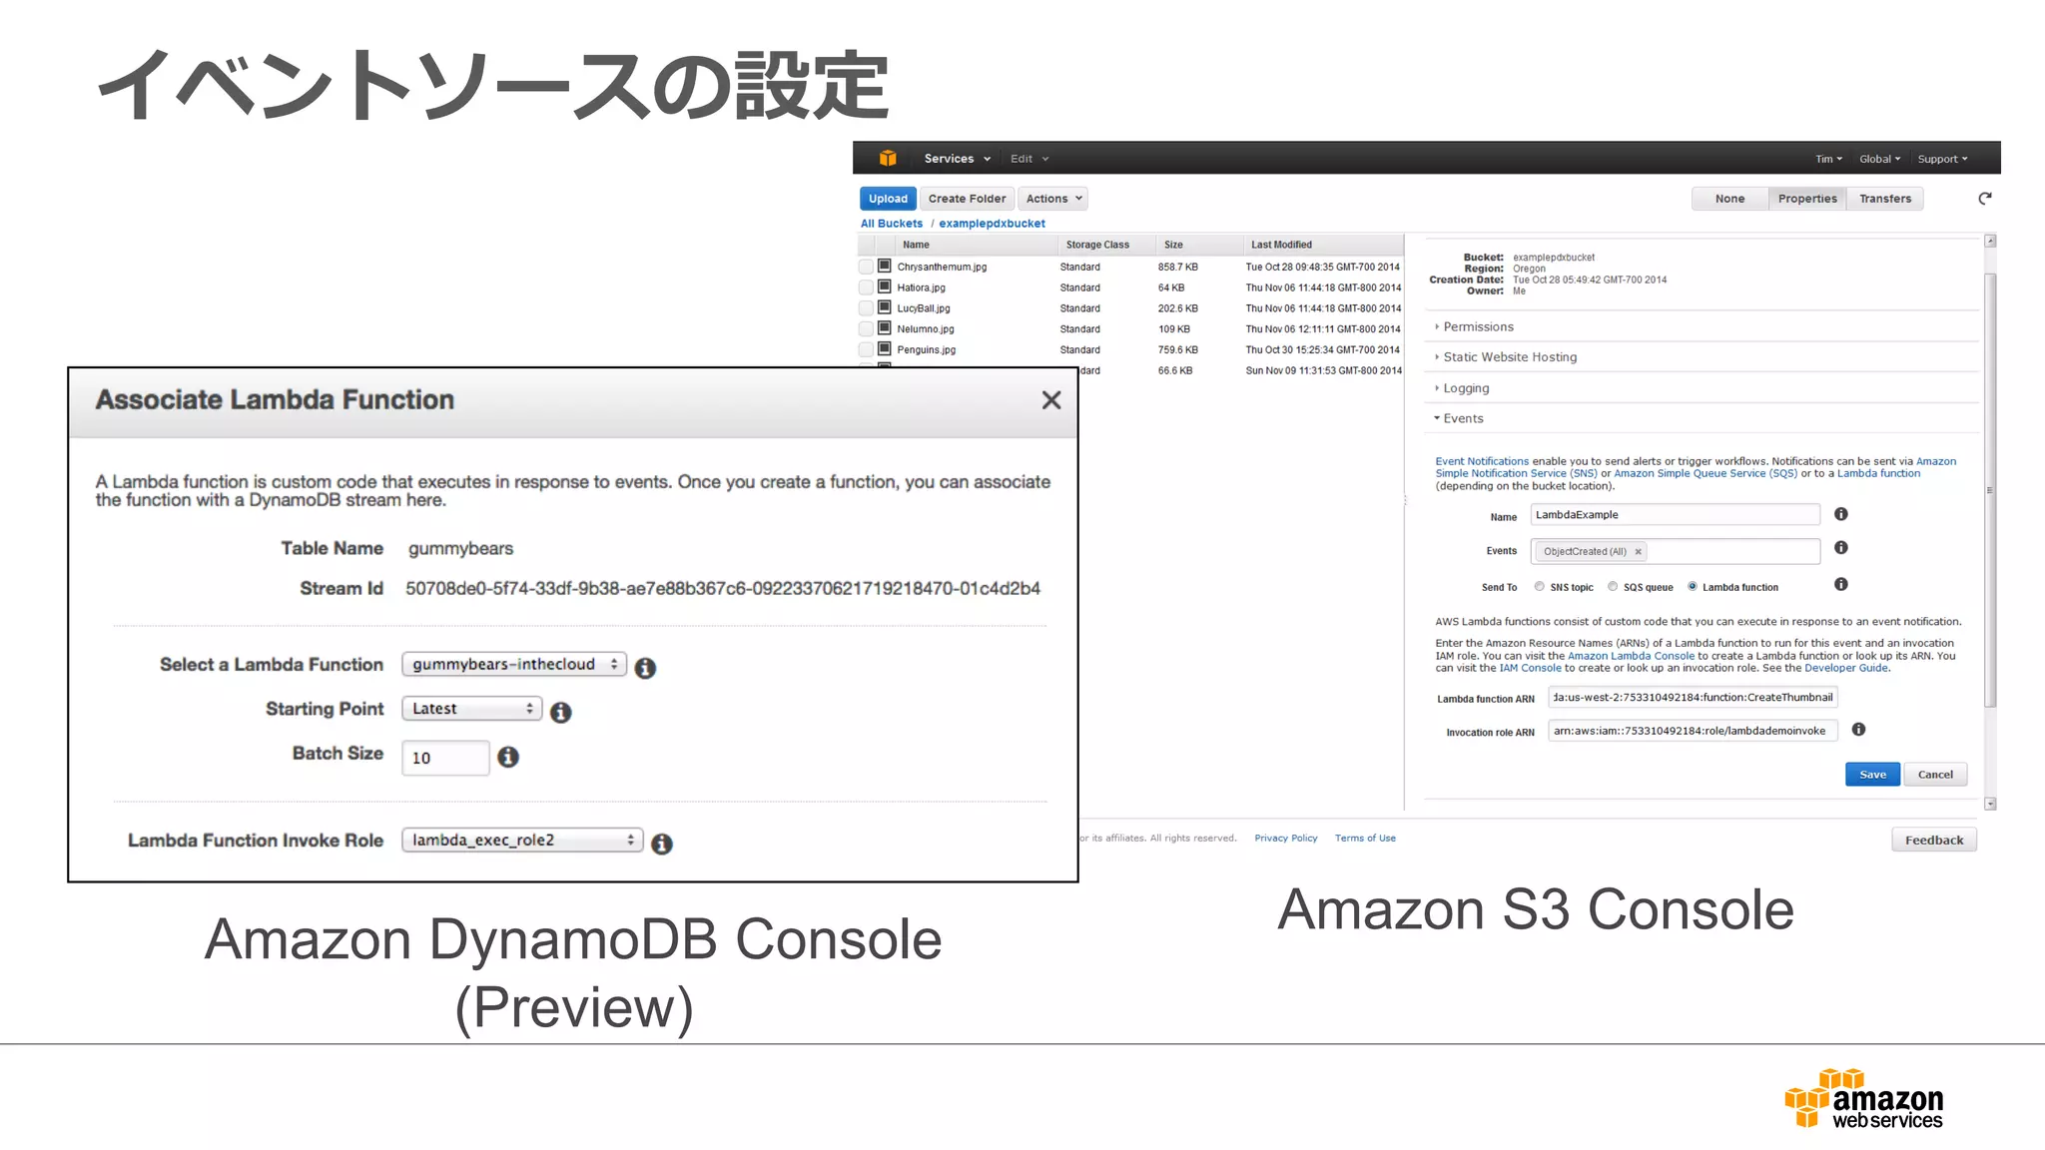Click the info icon beside the Events field
2045x1150 pixels.
click(x=1841, y=548)
